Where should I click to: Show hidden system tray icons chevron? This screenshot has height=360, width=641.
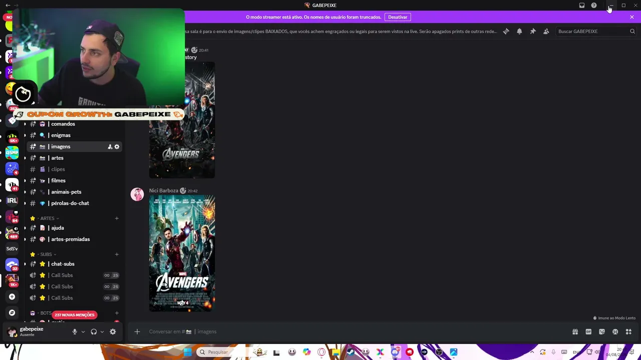532,352
